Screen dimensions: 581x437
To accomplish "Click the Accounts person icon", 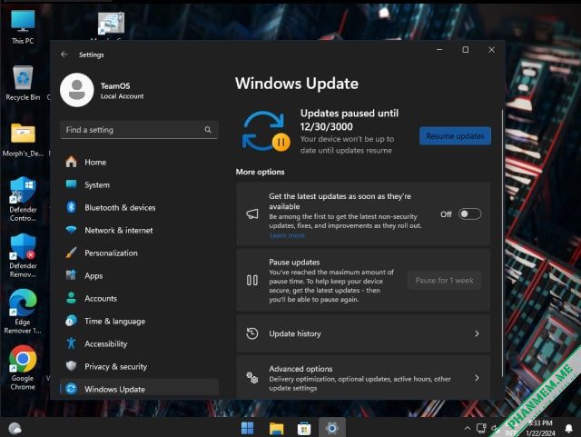I will [x=71, y=298].
